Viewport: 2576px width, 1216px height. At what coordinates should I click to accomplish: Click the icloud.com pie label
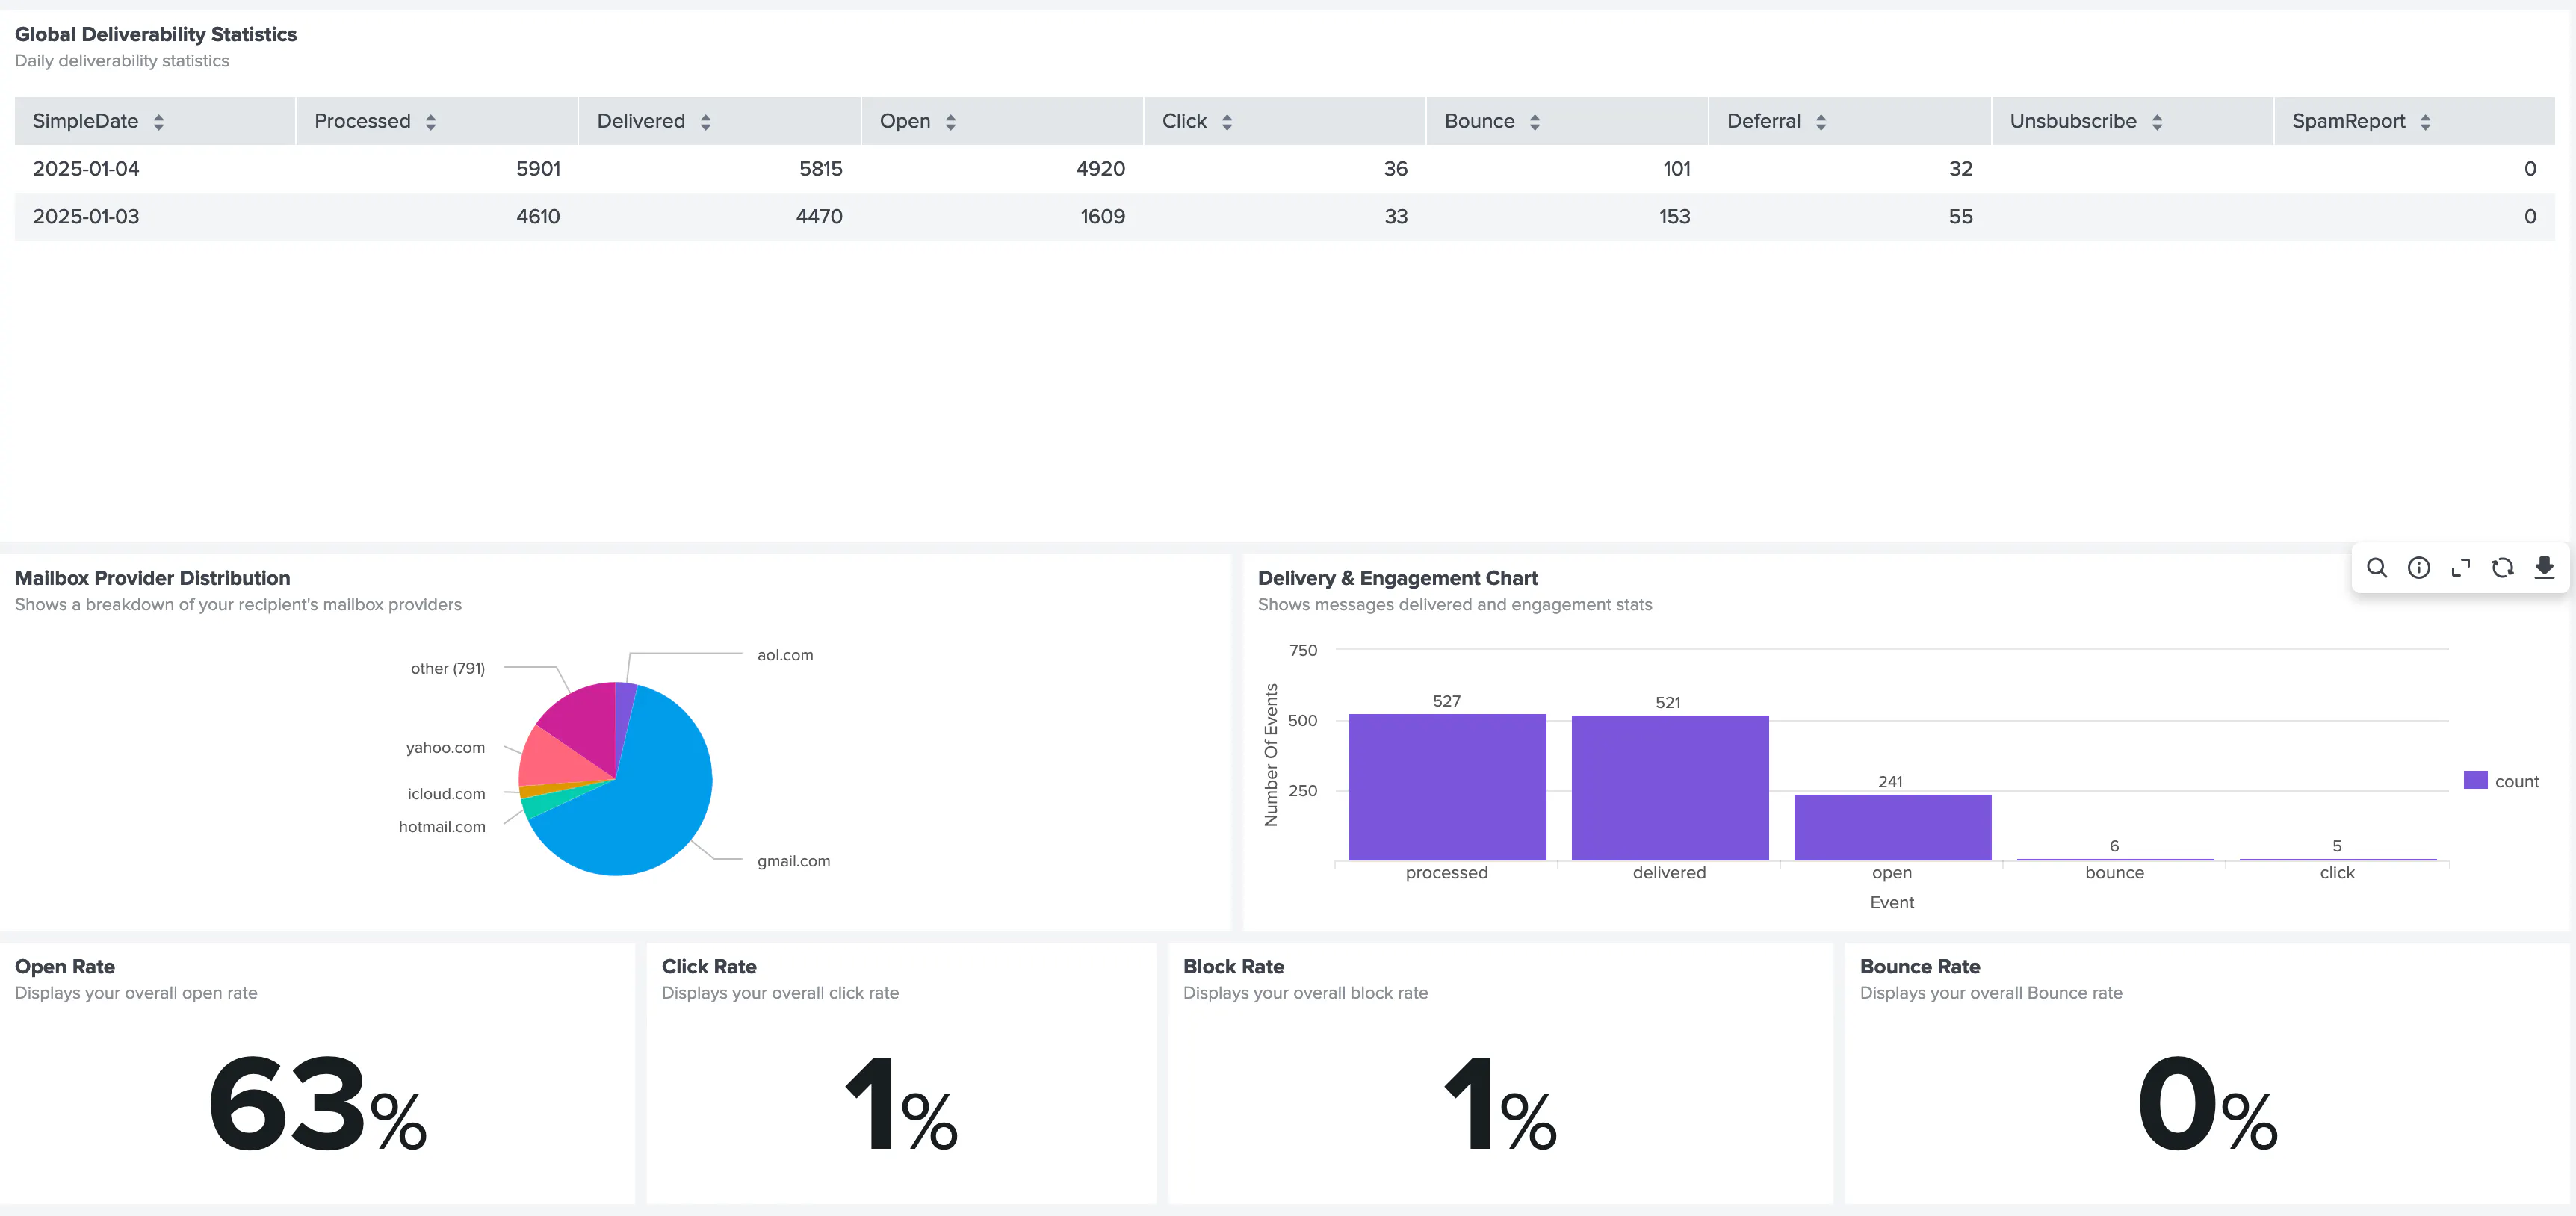[x=446, y=794]
